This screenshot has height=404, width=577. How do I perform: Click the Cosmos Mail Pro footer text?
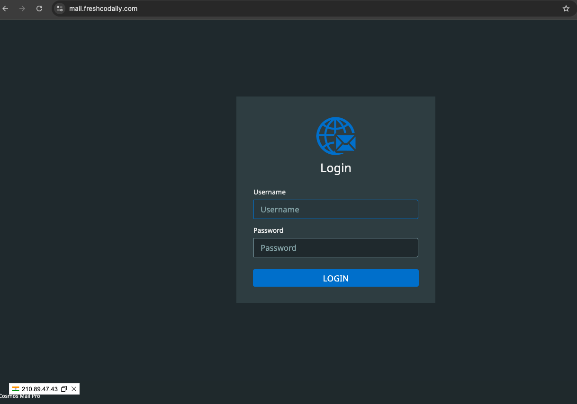pos(20,396)
